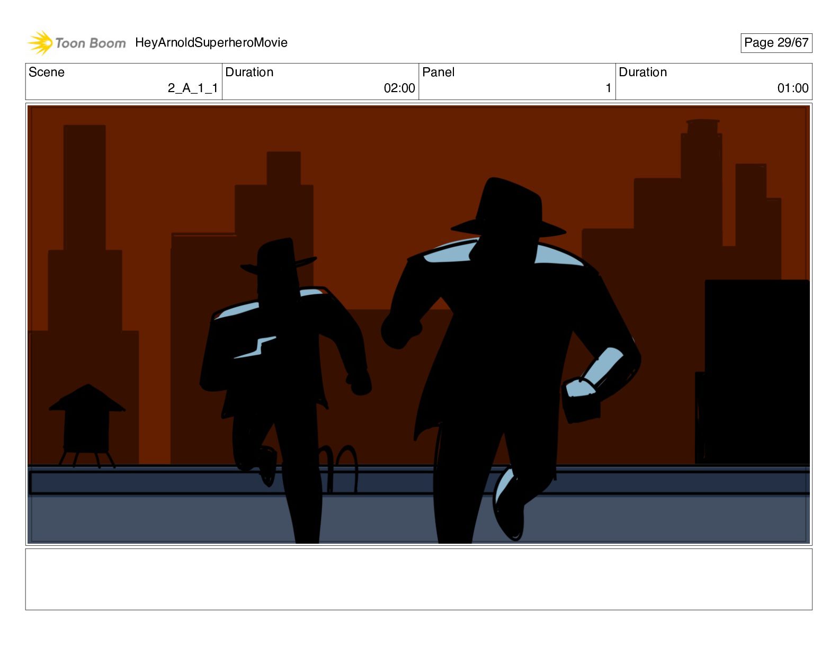The image size is (839, 648).
Task: Select the Scene header label
Action: [x=47, y=72]
